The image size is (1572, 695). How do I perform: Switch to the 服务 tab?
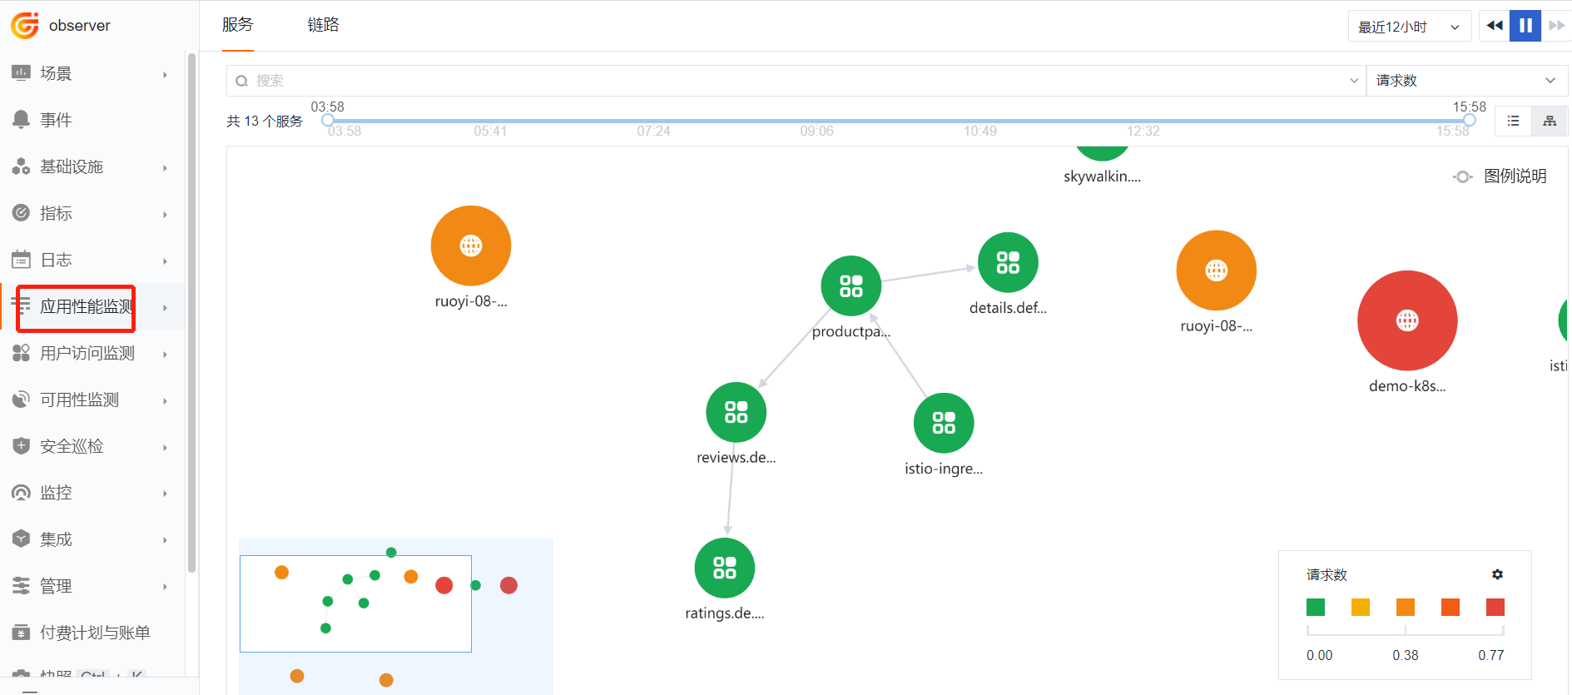point(238,25)
